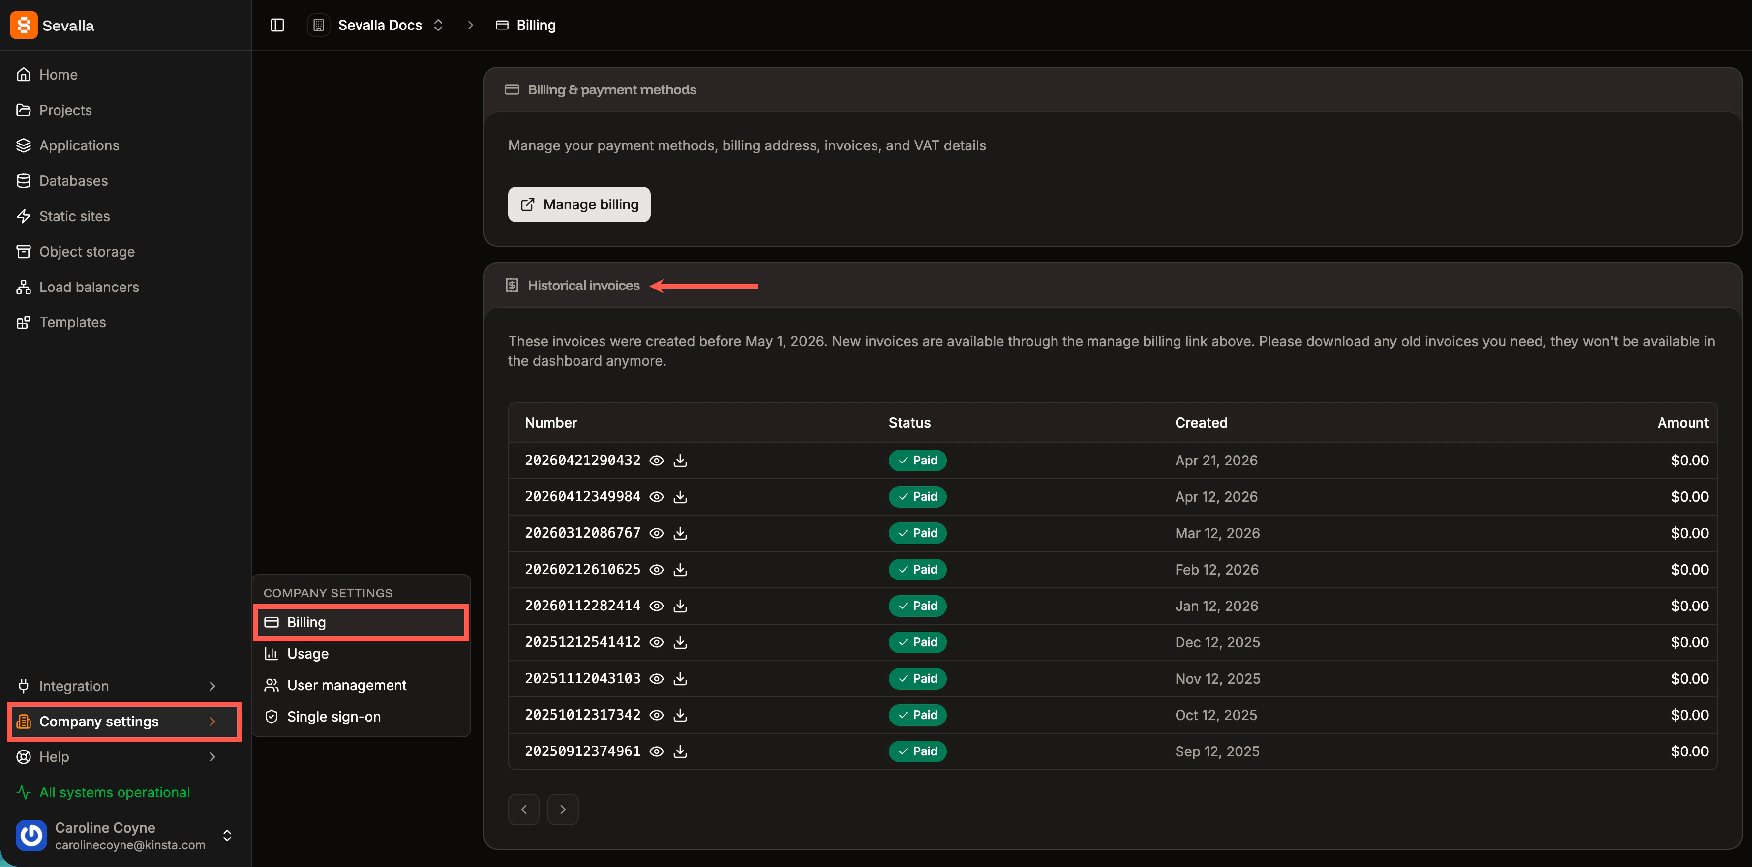Click the Historical invoices heading

click(583, 286)
